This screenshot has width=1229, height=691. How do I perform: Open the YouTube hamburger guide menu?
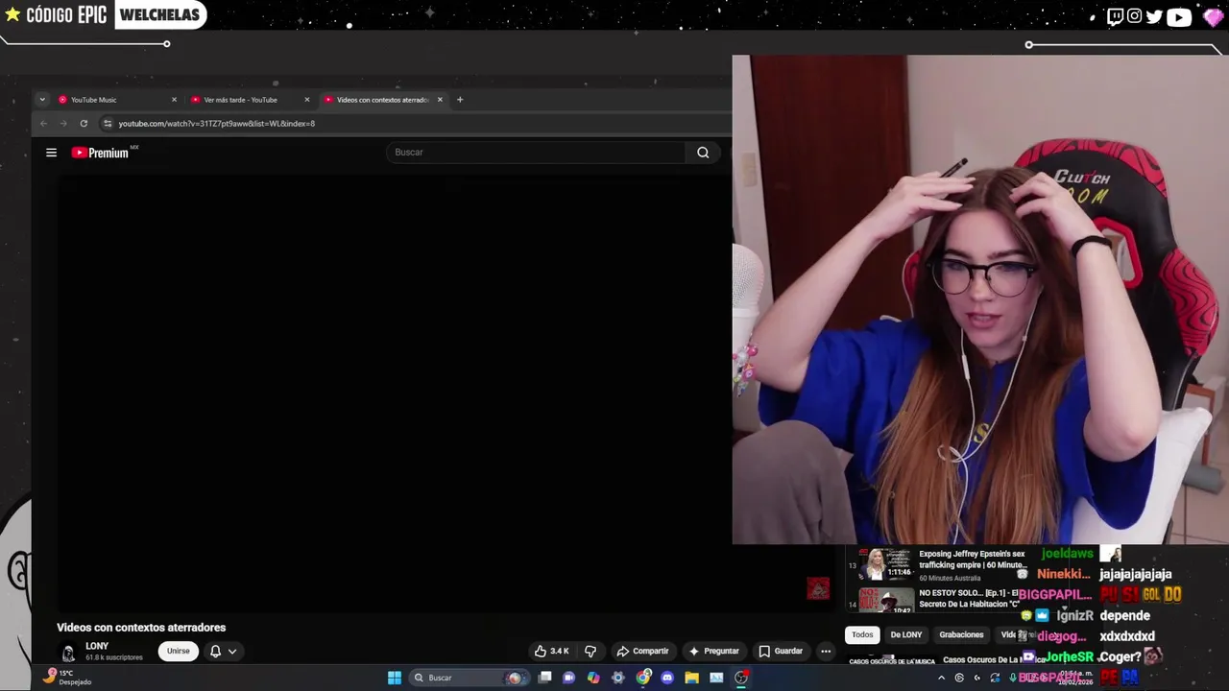coord(51,153)
